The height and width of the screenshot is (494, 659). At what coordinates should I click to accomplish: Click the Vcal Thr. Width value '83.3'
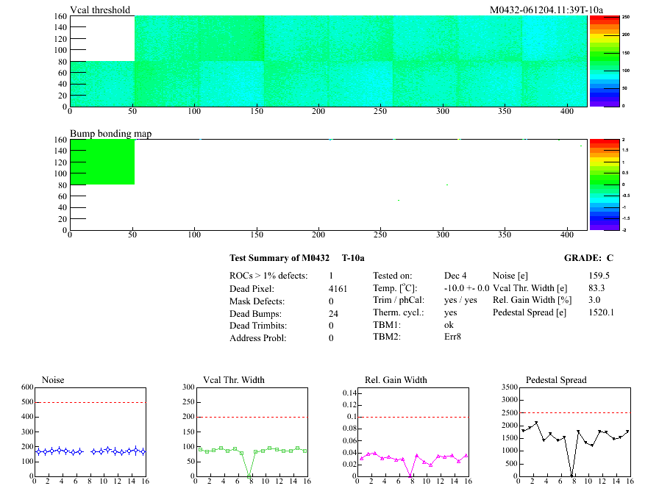click(596, 288)
